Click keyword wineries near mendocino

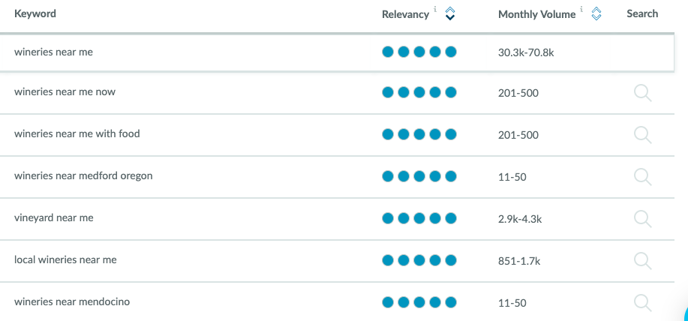[72, 301]
